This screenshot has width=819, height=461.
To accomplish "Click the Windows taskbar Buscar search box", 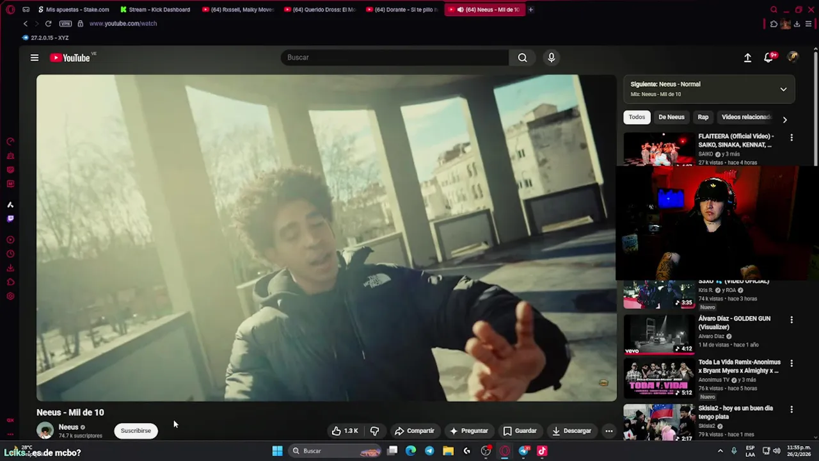I will pos(335,451).
